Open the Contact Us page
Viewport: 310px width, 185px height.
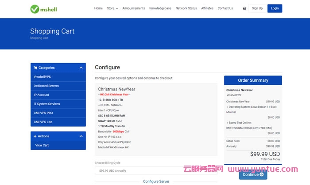225,8
